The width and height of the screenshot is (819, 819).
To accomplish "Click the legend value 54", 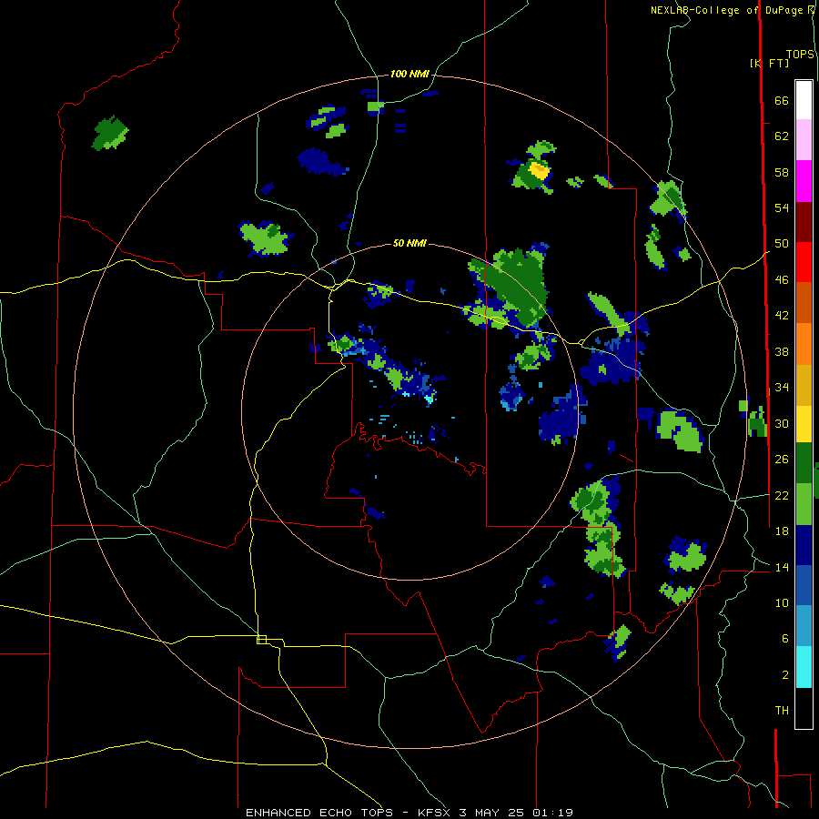I will coord(782,208).
